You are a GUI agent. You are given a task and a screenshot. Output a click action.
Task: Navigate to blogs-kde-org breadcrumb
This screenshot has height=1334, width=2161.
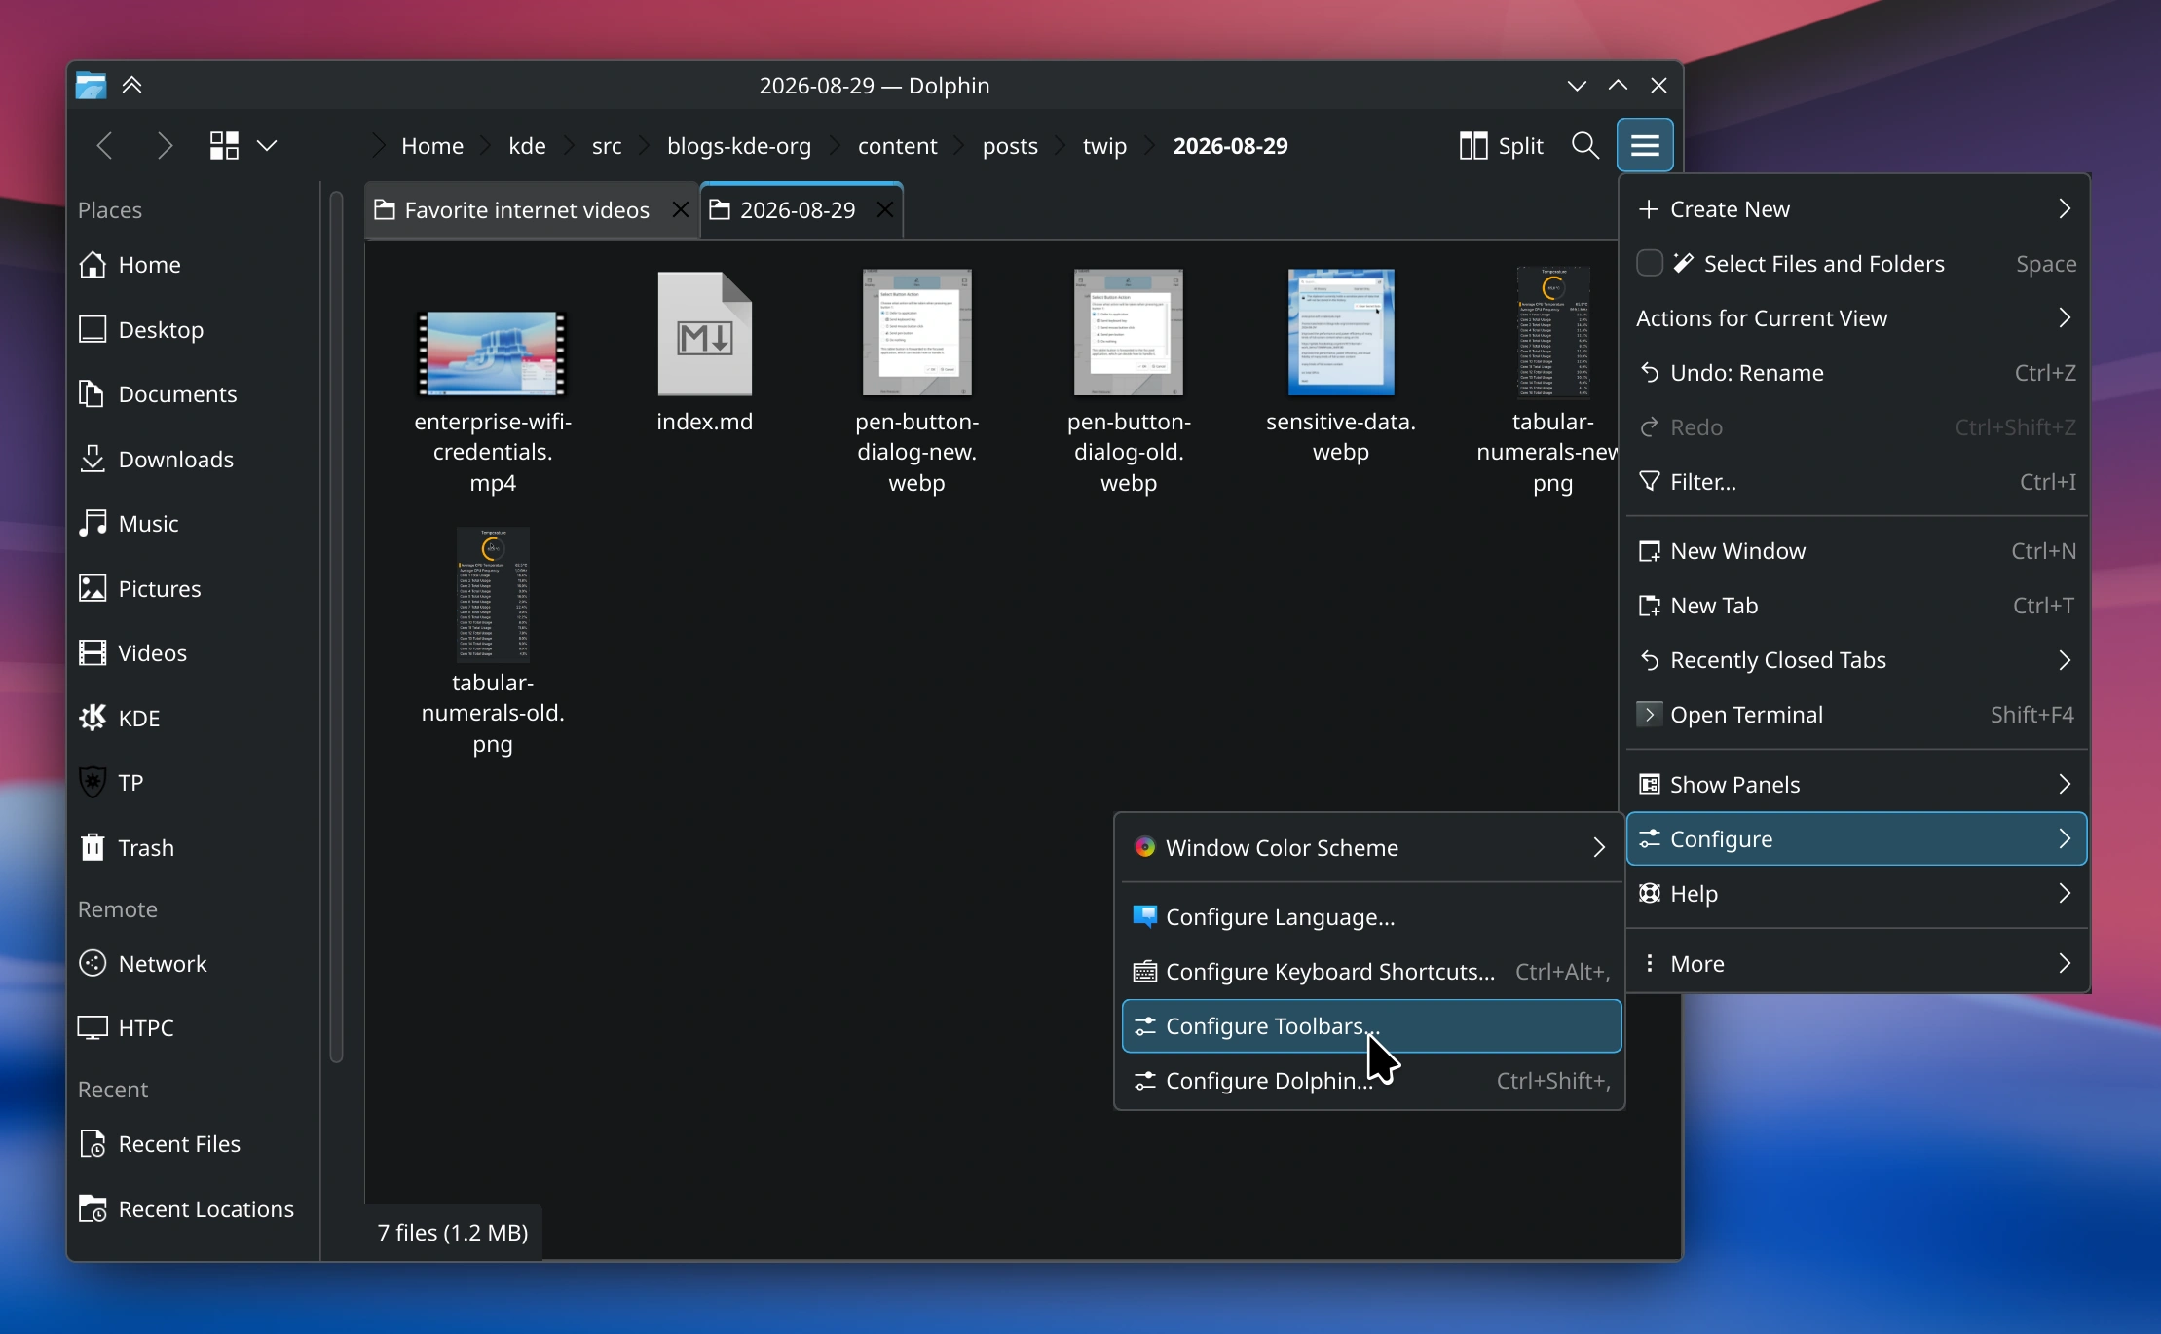click(739, 146)
